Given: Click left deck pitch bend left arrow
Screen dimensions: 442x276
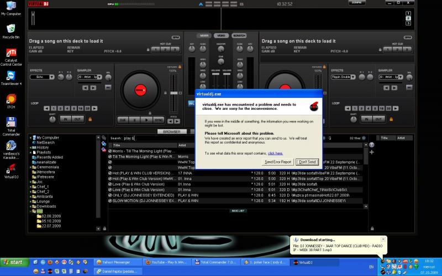Looking at the screenshot, I should (x=170, y=121).
